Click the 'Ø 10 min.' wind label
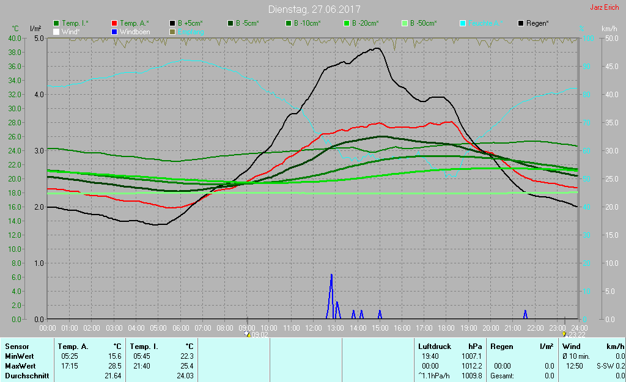 tap(576, 356)
